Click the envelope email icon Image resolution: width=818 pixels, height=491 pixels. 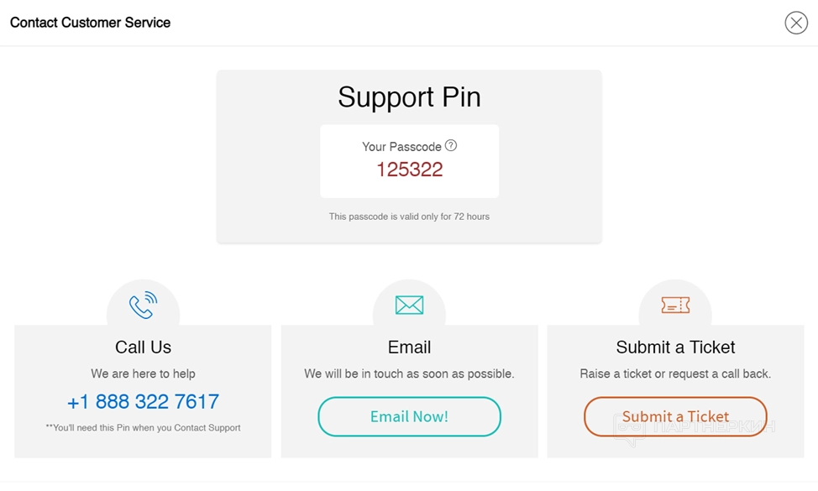[409, 306]
